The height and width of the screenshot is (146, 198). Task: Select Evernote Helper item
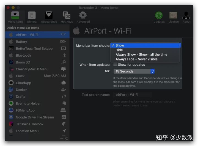(37, 103)
